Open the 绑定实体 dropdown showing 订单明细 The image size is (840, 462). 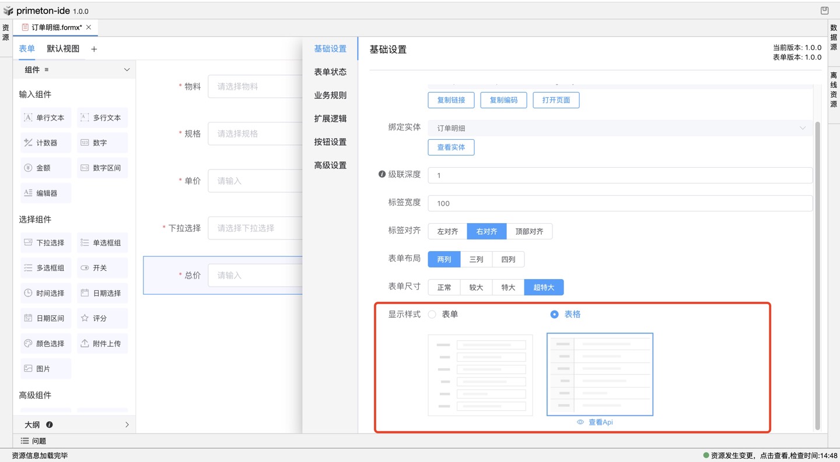[x=620, y=128]
